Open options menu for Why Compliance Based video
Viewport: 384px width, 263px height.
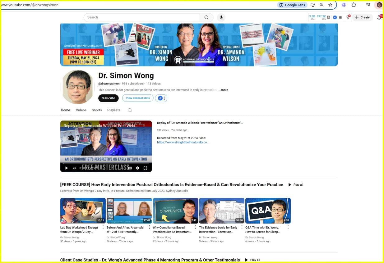tap(196, 227)
